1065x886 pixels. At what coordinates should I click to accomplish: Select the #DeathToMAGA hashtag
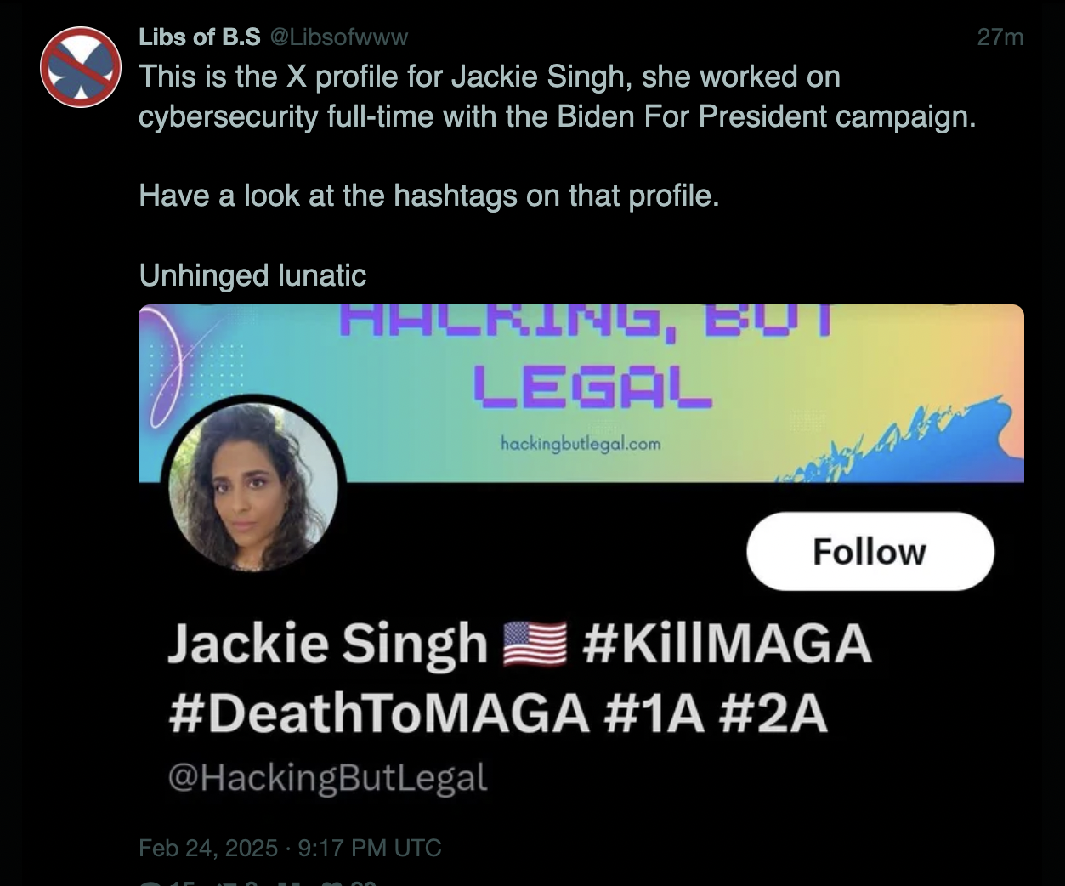point(379,713)
